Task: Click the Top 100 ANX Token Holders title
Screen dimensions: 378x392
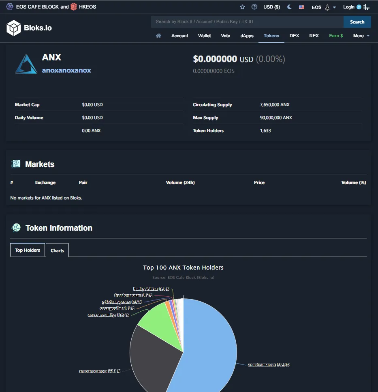Action: (183, 268)
